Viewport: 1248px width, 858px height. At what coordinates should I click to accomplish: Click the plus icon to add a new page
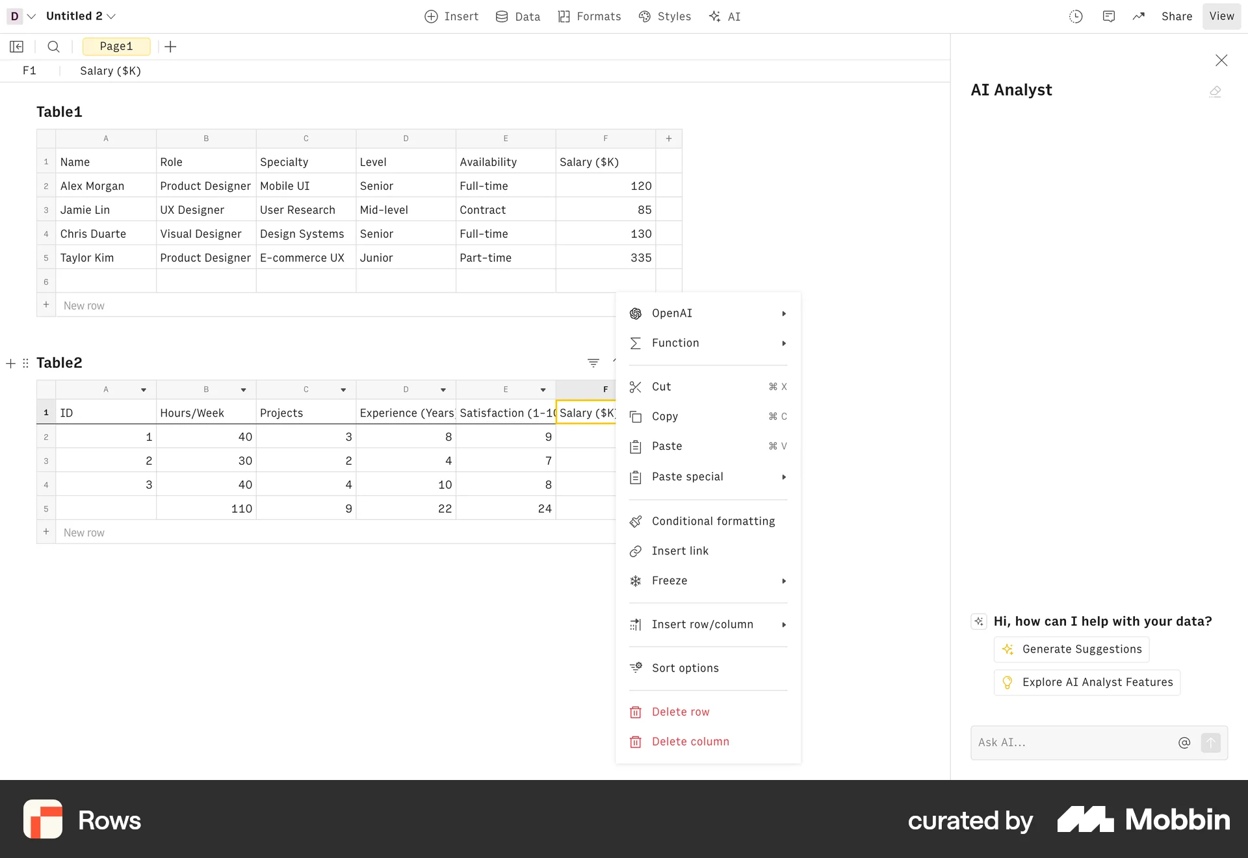click(170, 46)
